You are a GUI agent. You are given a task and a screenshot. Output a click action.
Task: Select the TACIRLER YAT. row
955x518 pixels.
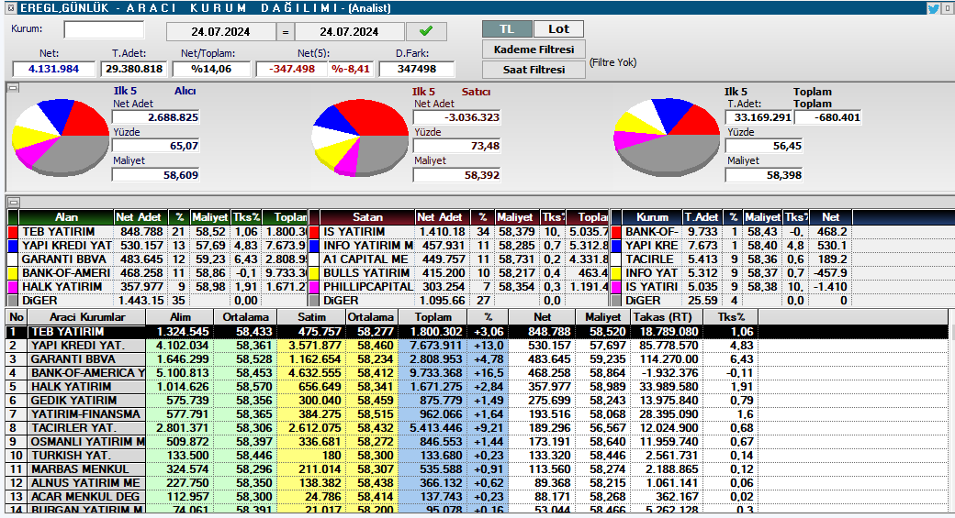coord(477,428)
